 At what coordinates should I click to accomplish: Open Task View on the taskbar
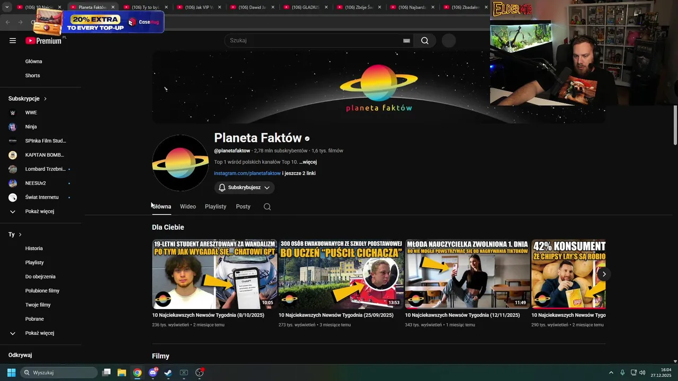tap(106, 373)
